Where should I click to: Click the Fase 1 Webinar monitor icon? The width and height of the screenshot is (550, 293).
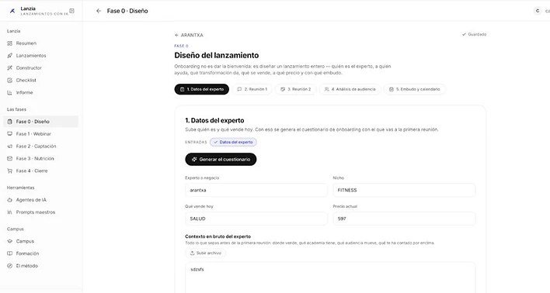coord(10,134)
